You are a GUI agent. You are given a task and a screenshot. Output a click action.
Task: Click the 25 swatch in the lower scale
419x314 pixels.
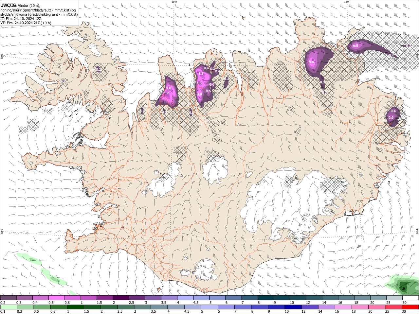point(394,307)
